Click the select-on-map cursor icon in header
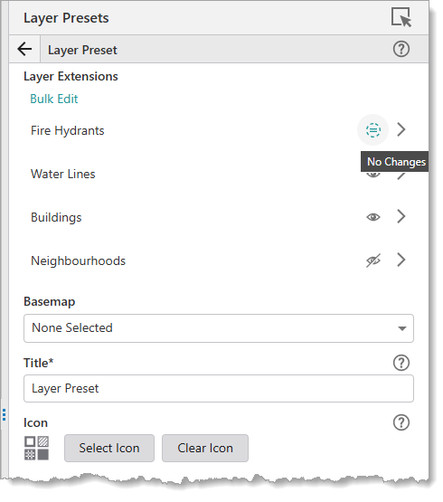The height and width of the screenshot is (502, 443). (401, 17)
